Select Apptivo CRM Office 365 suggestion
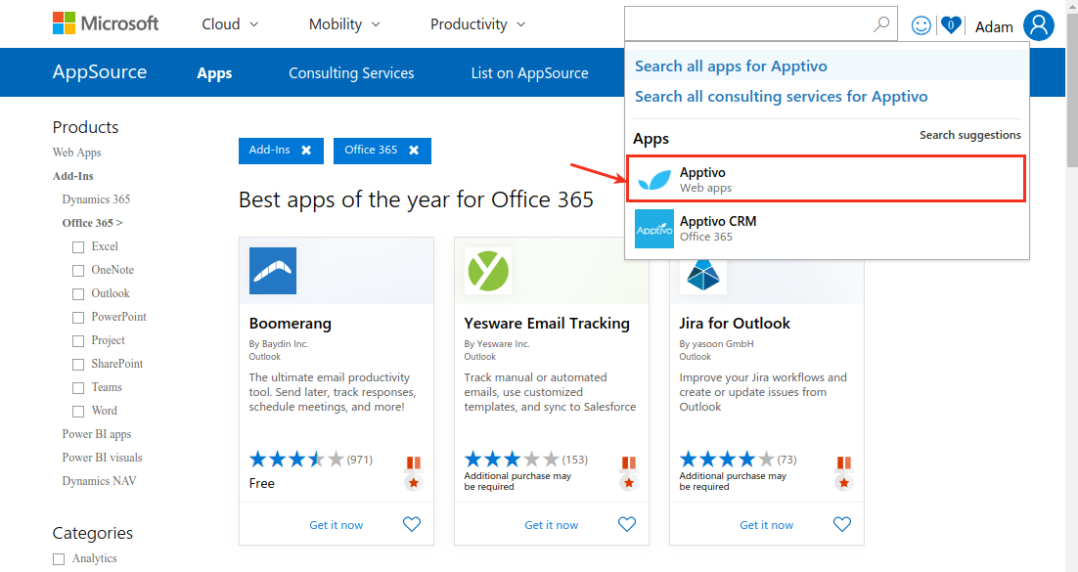1078x572 pixels. (x=826, y=228)
